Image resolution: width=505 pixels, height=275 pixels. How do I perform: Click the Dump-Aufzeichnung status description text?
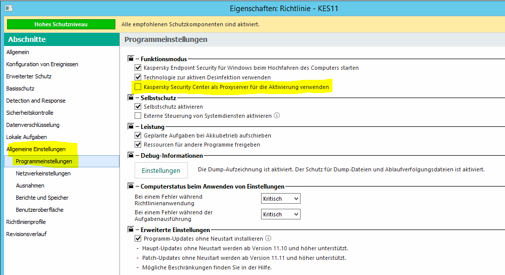click(x=341, y=169)
